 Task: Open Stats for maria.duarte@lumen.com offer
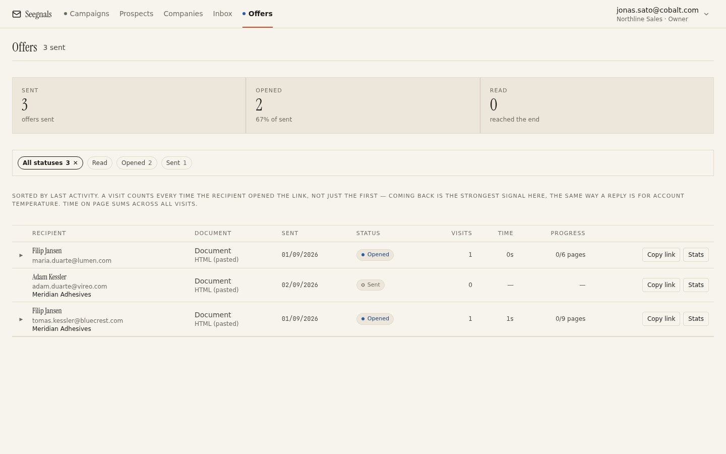pos(696,255)
